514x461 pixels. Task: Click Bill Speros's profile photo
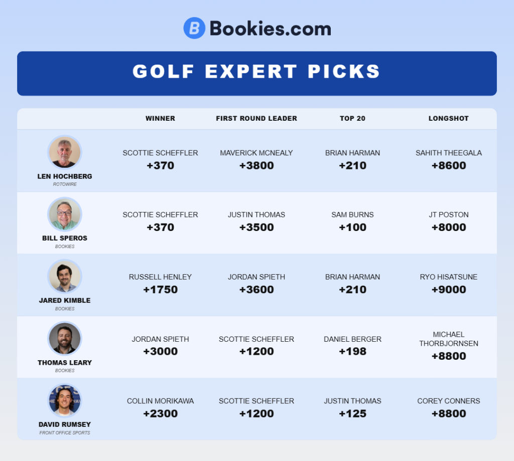click(x=65, y=214)
